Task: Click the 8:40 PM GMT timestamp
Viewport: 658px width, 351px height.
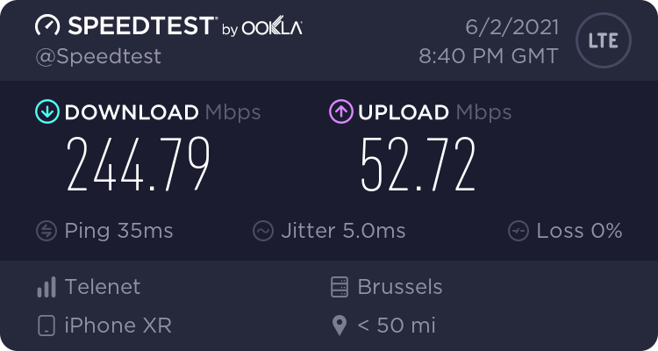Action: (489, 56)
